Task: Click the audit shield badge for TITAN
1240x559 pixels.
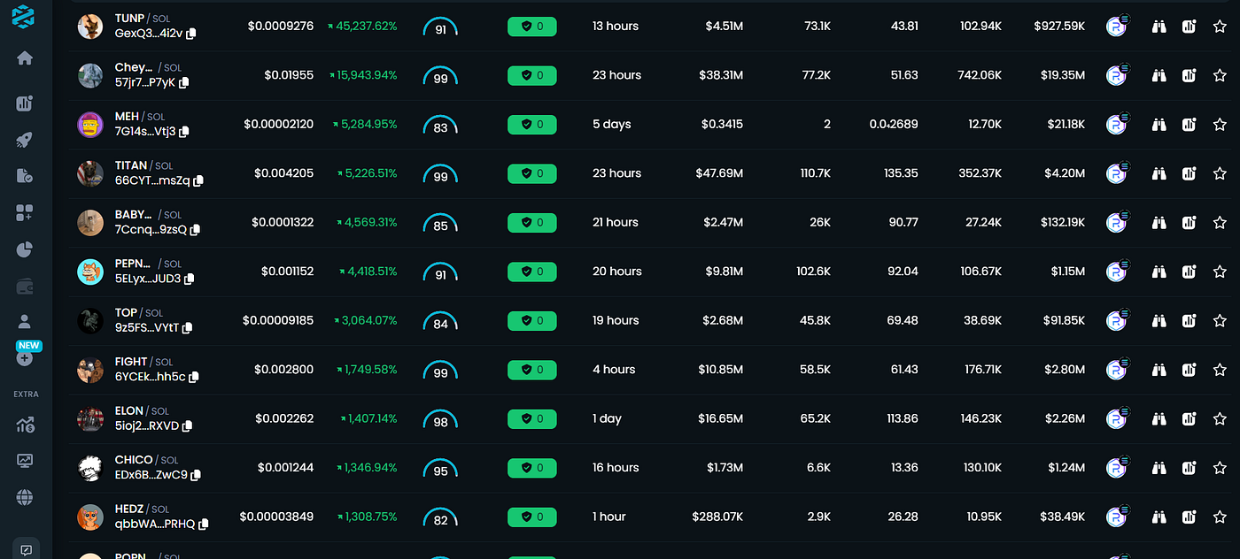Action: pyautogui.click(x=531, y=173)
